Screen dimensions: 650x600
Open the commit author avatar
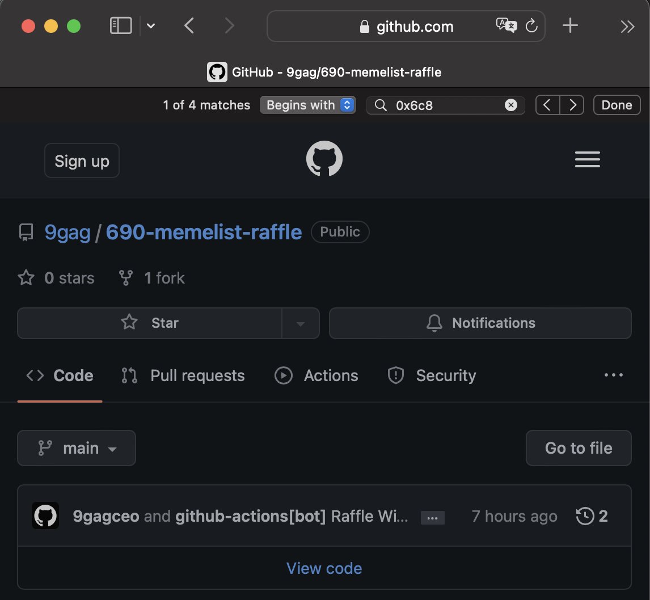click(x=45, y=516)
